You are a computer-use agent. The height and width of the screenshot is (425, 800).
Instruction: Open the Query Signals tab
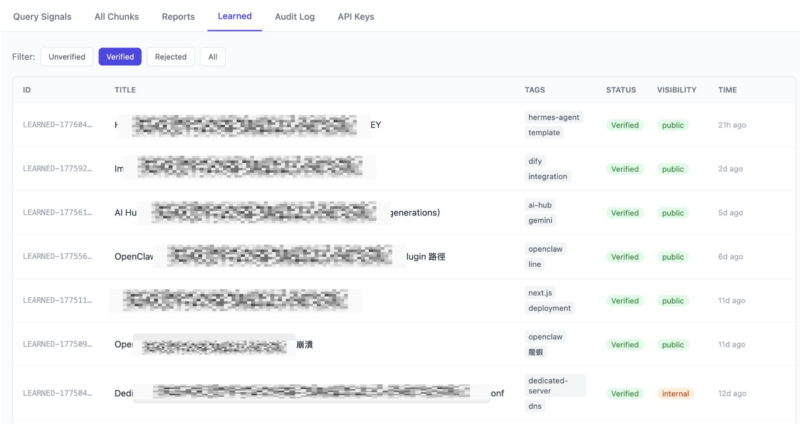[42, 16]
